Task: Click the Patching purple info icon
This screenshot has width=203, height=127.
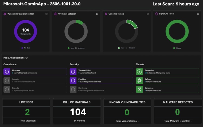Action: coord(73,80)
